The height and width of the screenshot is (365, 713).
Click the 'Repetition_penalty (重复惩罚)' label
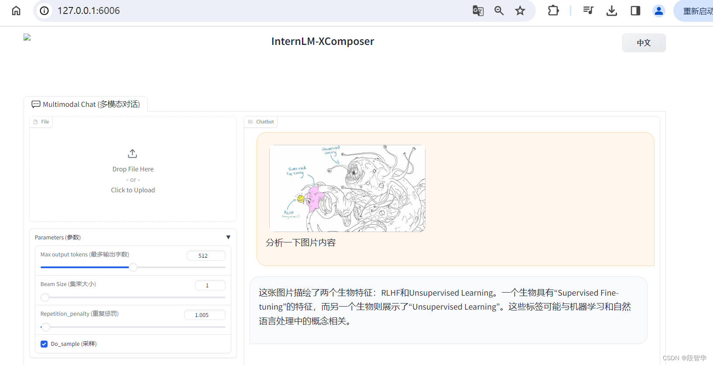pos(79,314)
